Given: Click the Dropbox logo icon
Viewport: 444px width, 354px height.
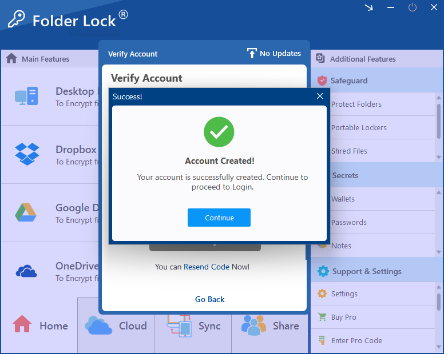Looking at the screenshot, I should [x=27, y=154].
